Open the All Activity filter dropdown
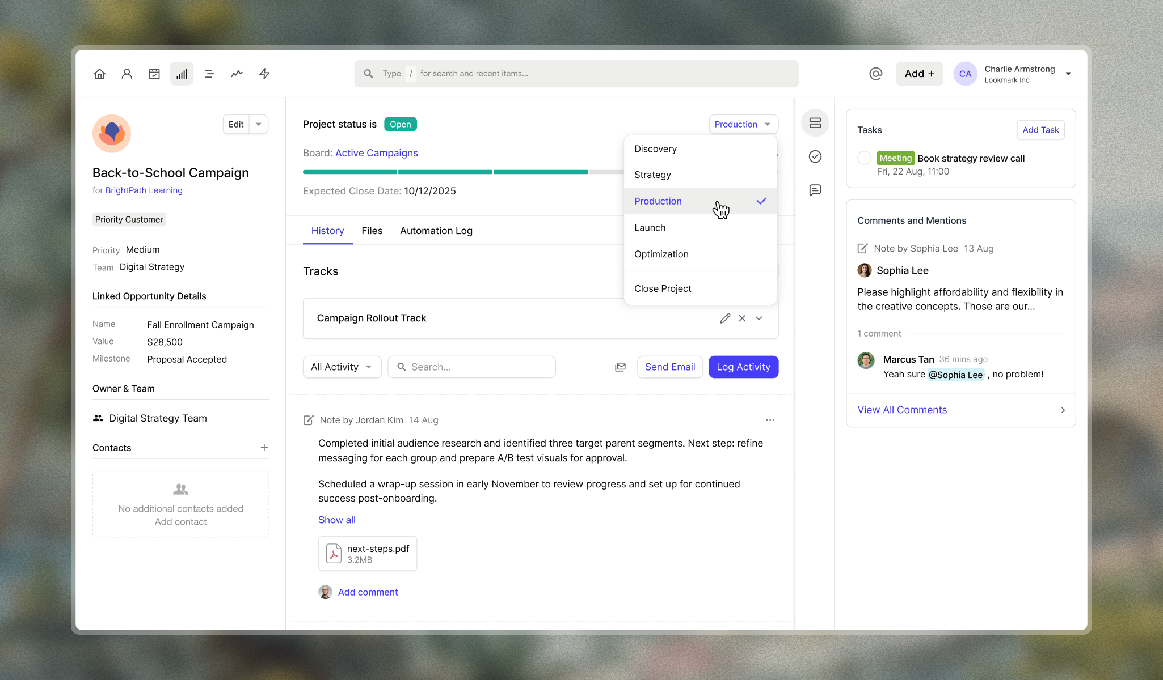Image resolution: width=1163 pixels, height=680 pixels. pyautogui.click(x=342, y=367)
